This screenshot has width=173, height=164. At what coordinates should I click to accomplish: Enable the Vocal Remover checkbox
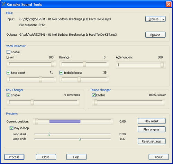click(x=8, y=52)
